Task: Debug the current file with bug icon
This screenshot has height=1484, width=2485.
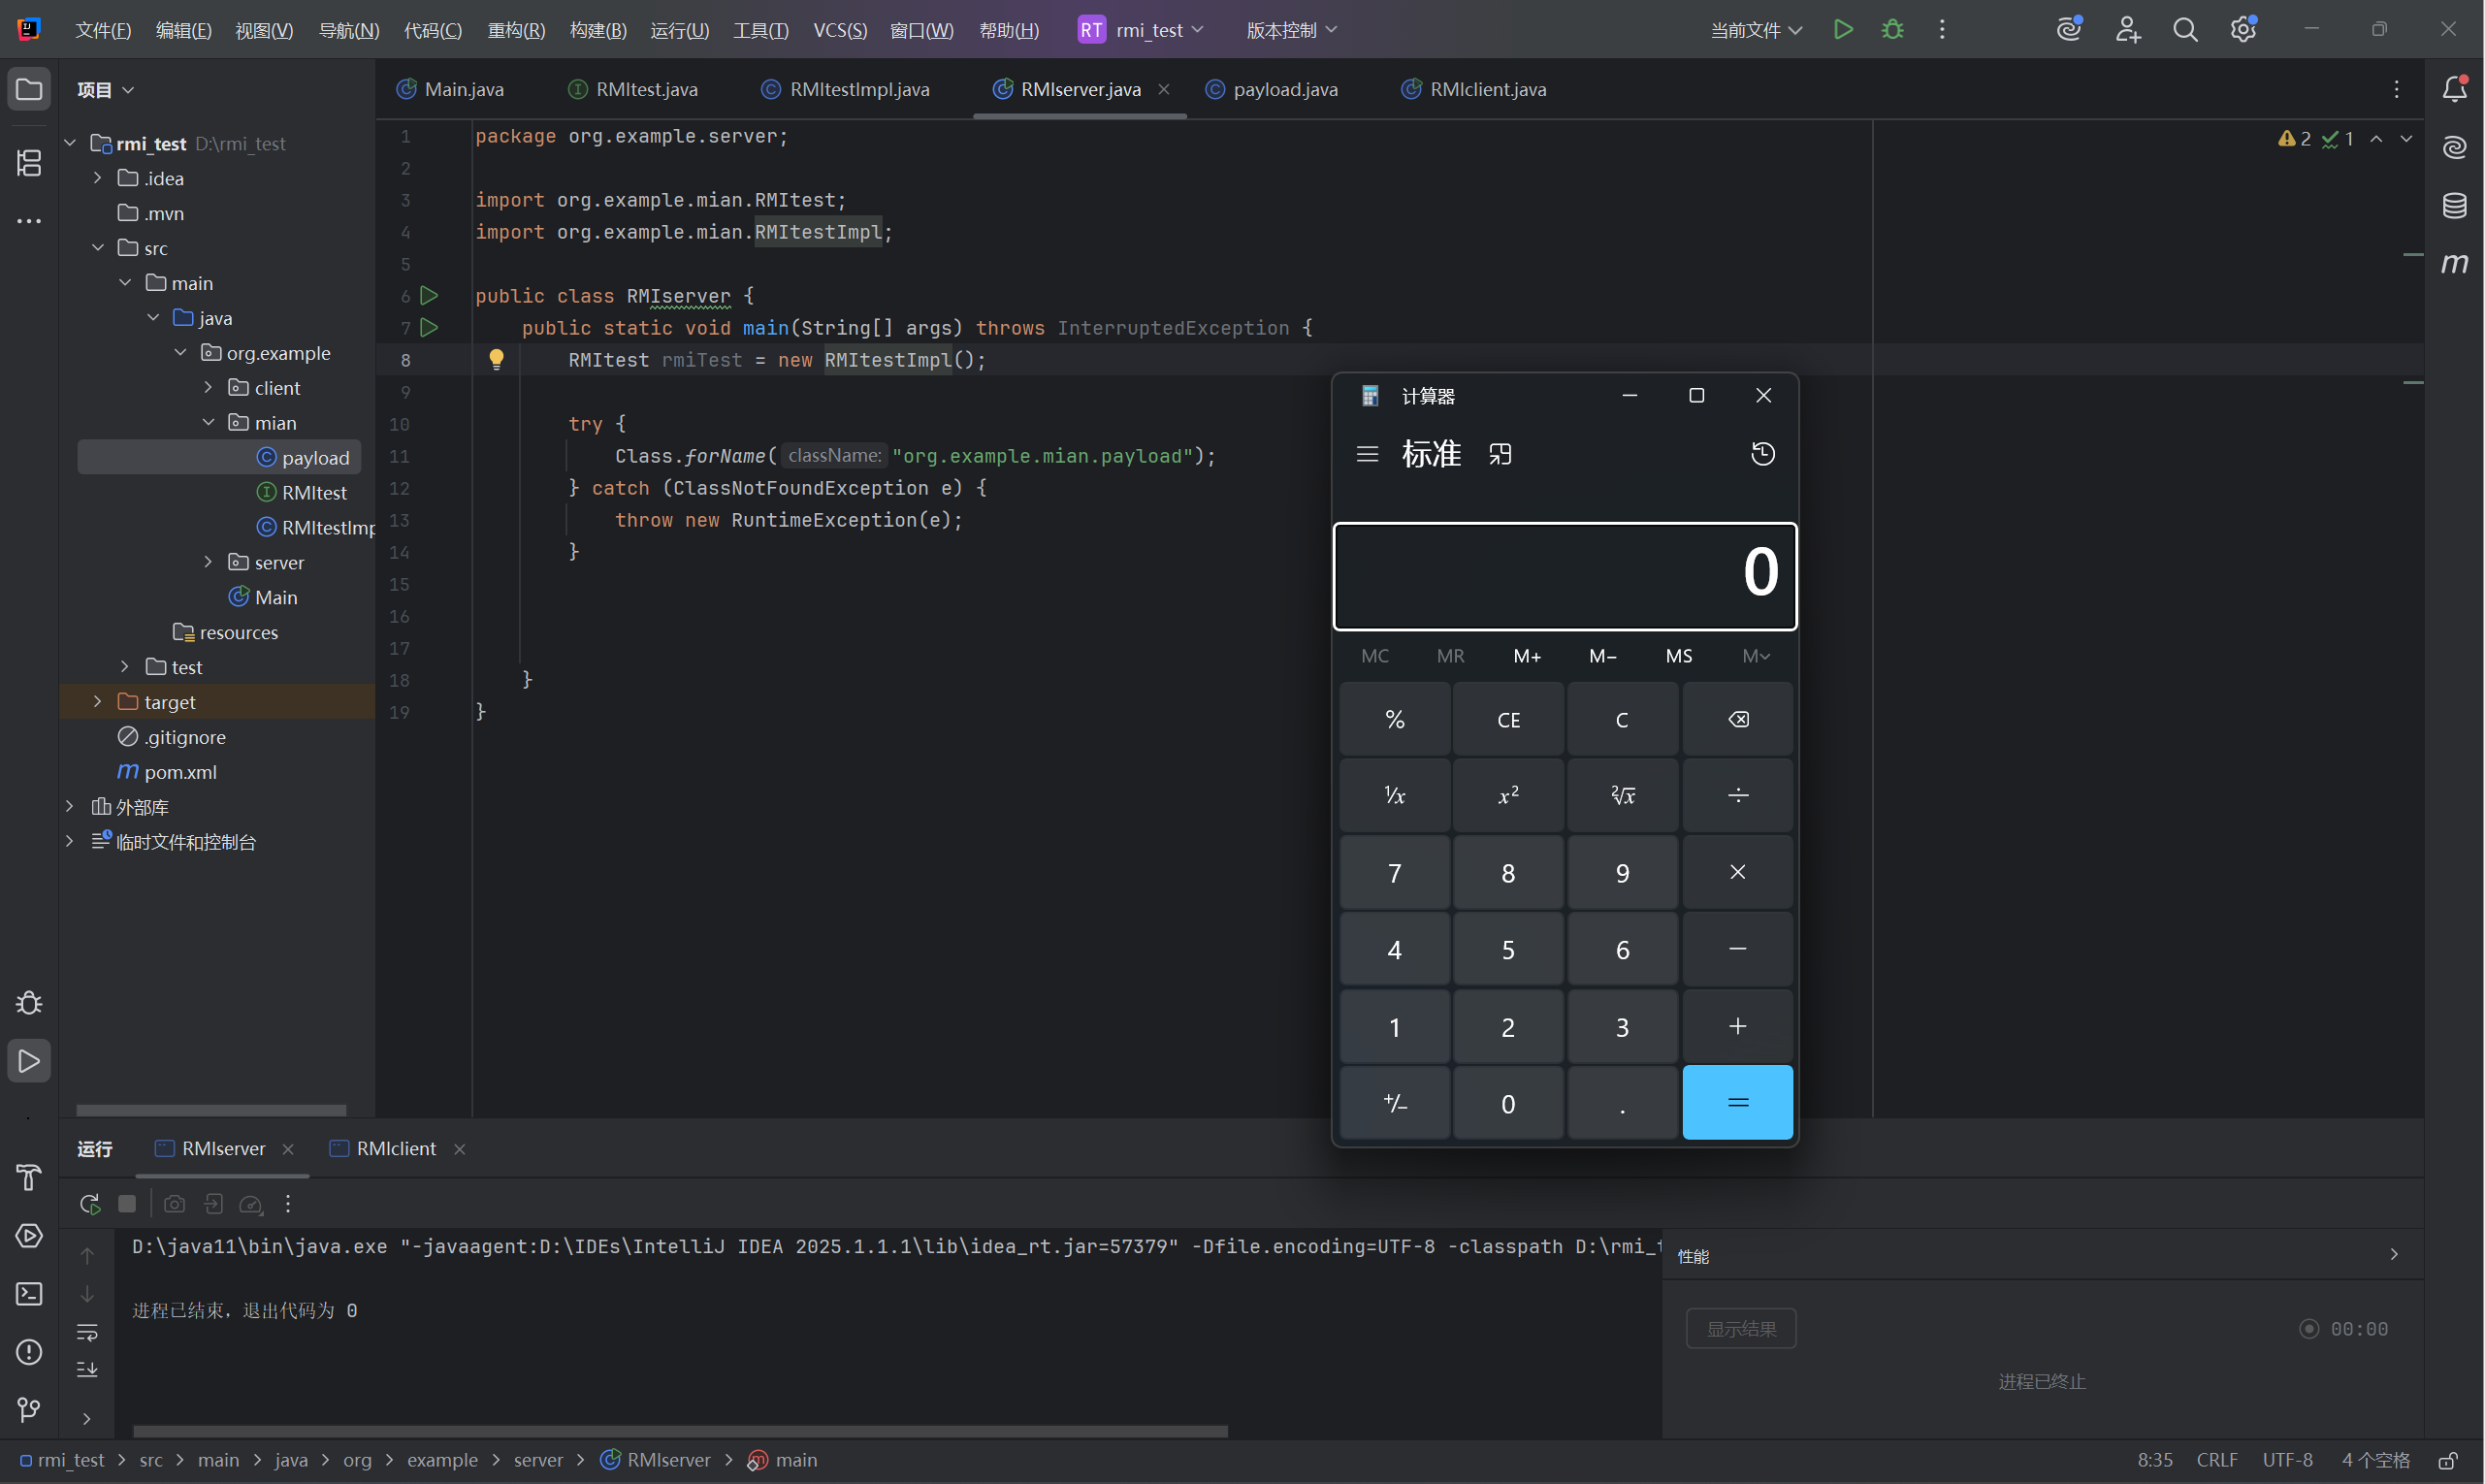Action: [x=1893, y=30]
